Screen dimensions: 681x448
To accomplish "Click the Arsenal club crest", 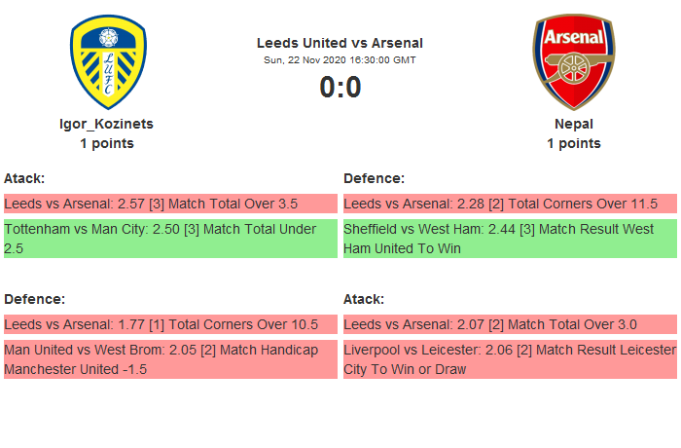I will pyautogui.click(x=573, y=63).
